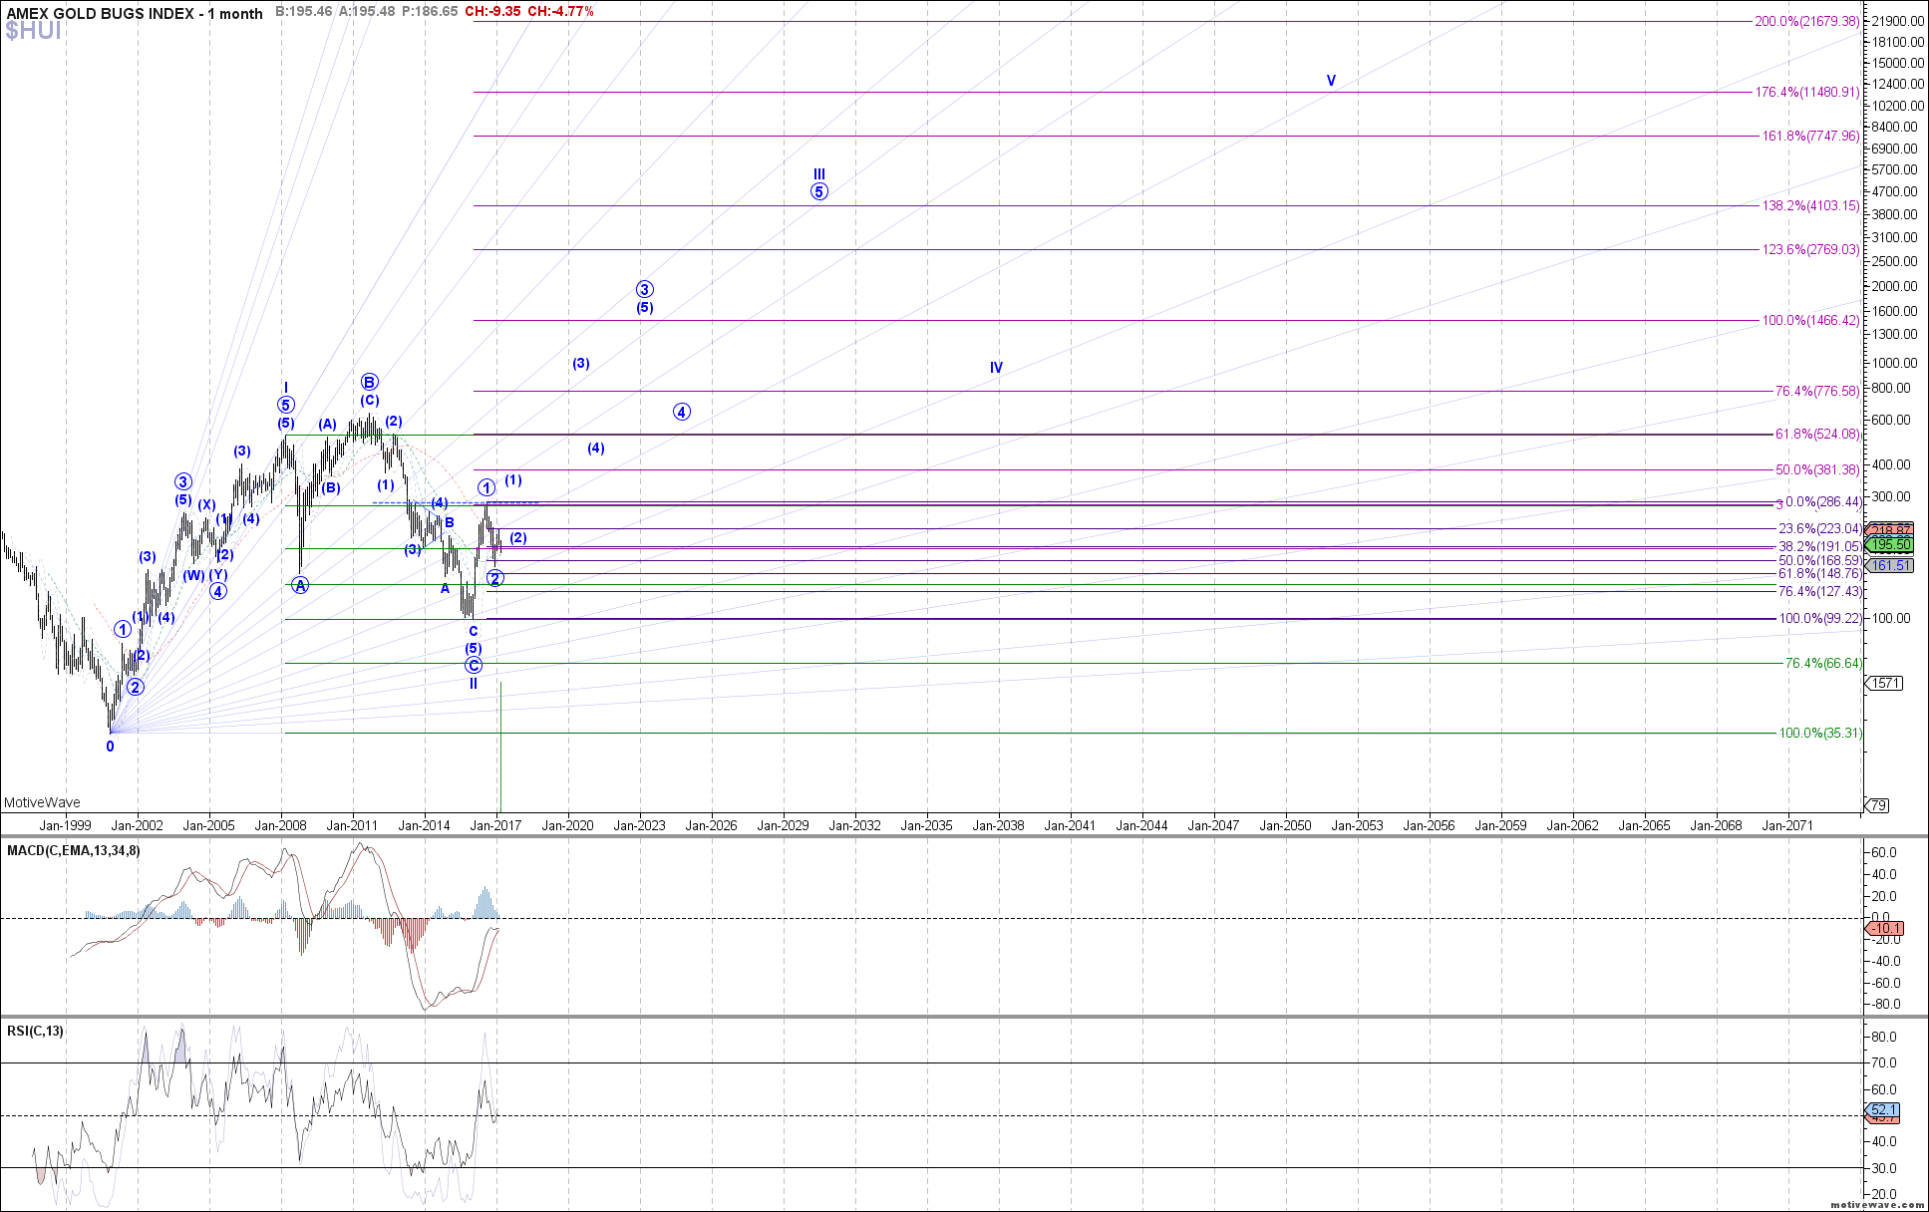Click the circled B wave label
The height and width of the screenshot is (1212, 1929).
coord(370,382)
